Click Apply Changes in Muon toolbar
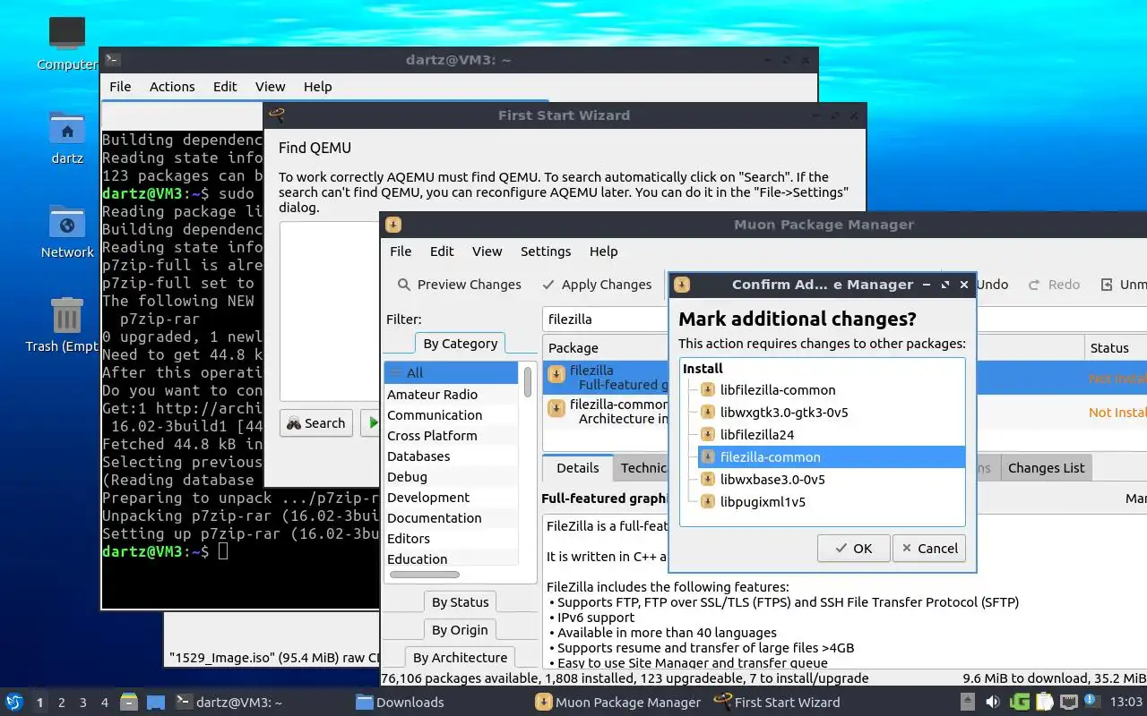The width and height of the screenshot is (1147, 716). click(x=597, y=285)
